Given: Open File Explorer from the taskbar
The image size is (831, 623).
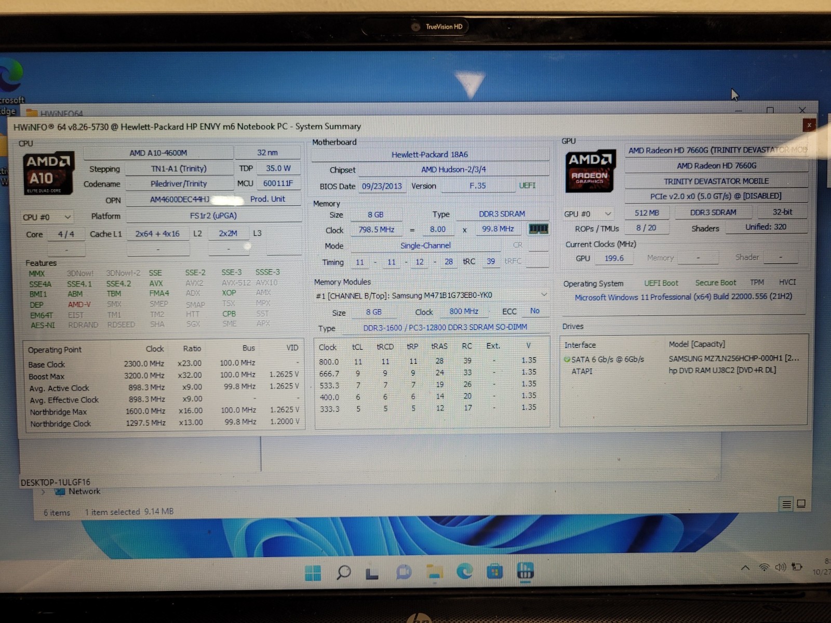Looking at the screenshot, I should tap(434, 572).
